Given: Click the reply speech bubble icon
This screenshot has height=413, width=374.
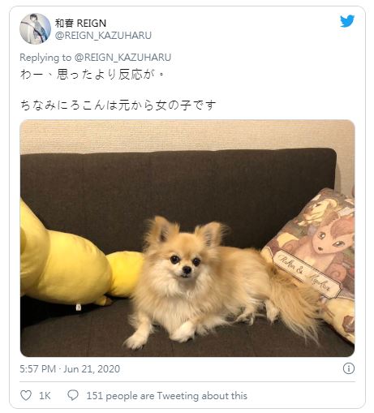Looking at the screenshot, I should [73, 395].
